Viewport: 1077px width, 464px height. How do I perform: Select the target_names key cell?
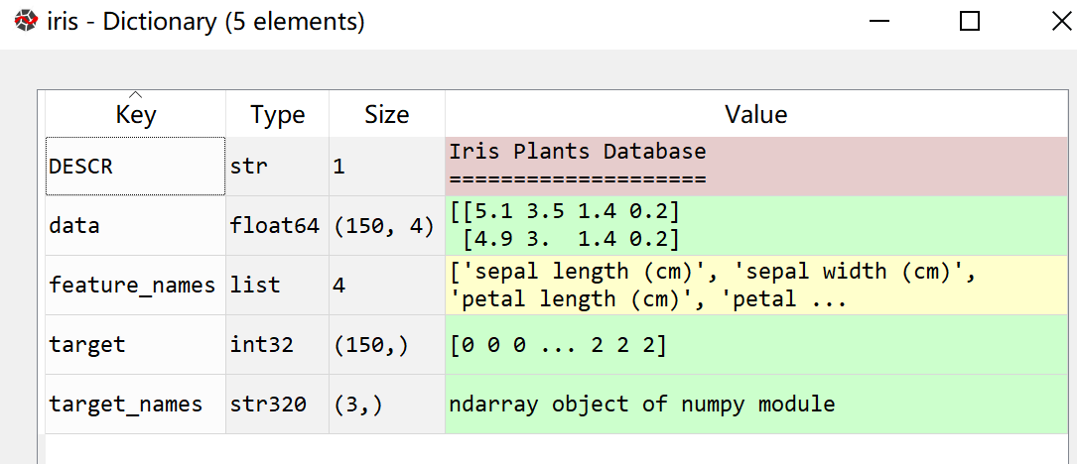click(x=135, y=405)
